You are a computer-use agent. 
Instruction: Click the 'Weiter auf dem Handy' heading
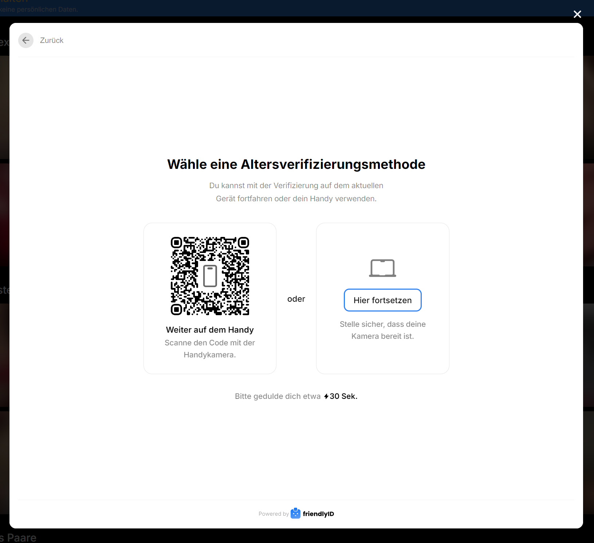coord(210,330)
